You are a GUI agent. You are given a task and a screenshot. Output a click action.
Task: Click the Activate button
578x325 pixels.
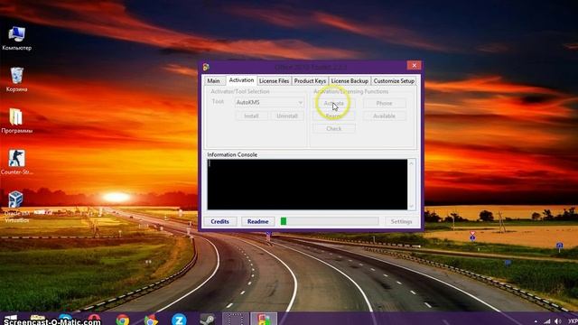coord(334,103)
